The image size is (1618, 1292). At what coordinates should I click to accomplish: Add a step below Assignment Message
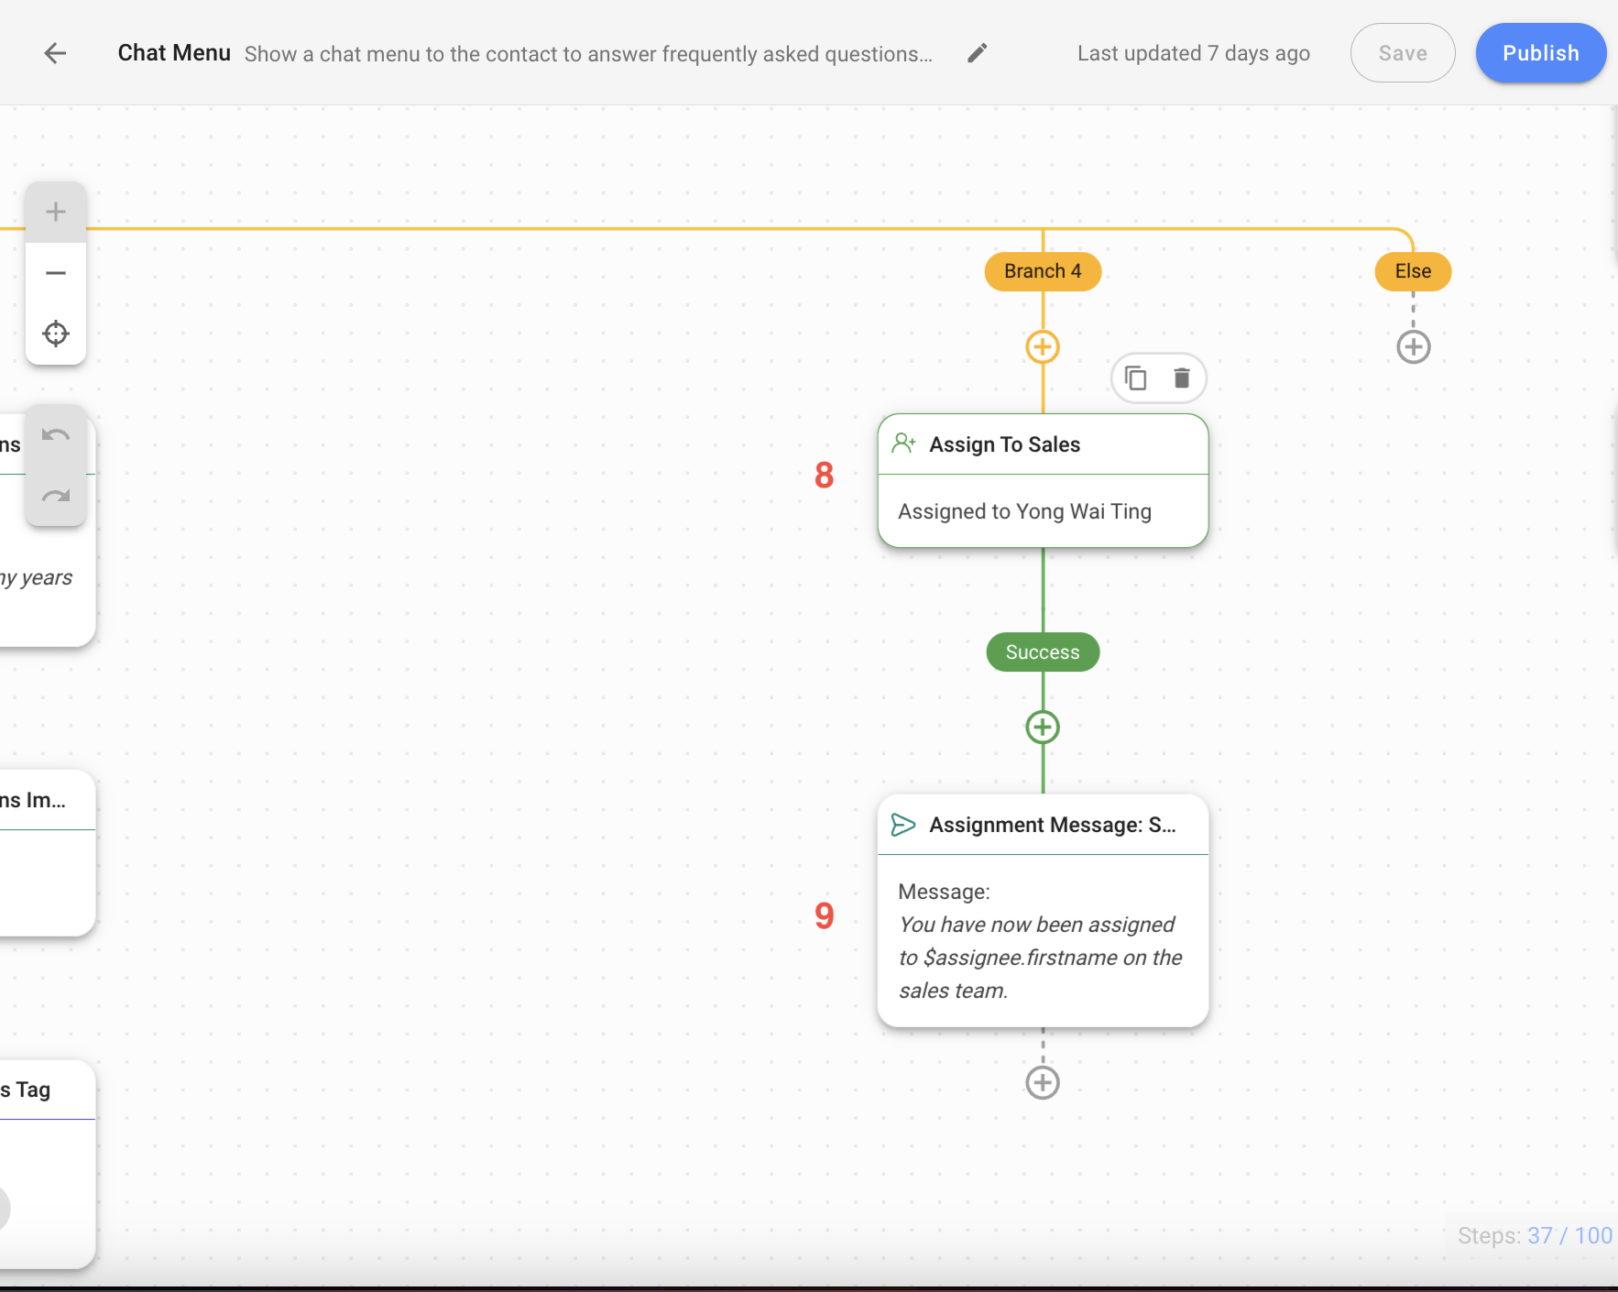(x=1042, y=1082)
